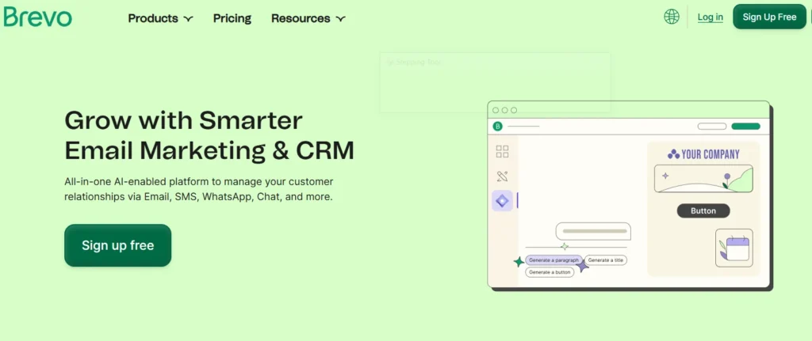Click the Generate a paragraph chip

[553, 260]
